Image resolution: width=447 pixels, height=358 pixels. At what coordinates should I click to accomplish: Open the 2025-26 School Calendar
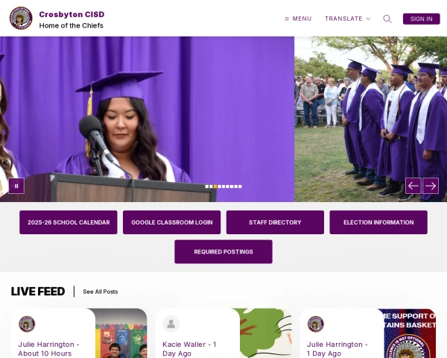69,222
